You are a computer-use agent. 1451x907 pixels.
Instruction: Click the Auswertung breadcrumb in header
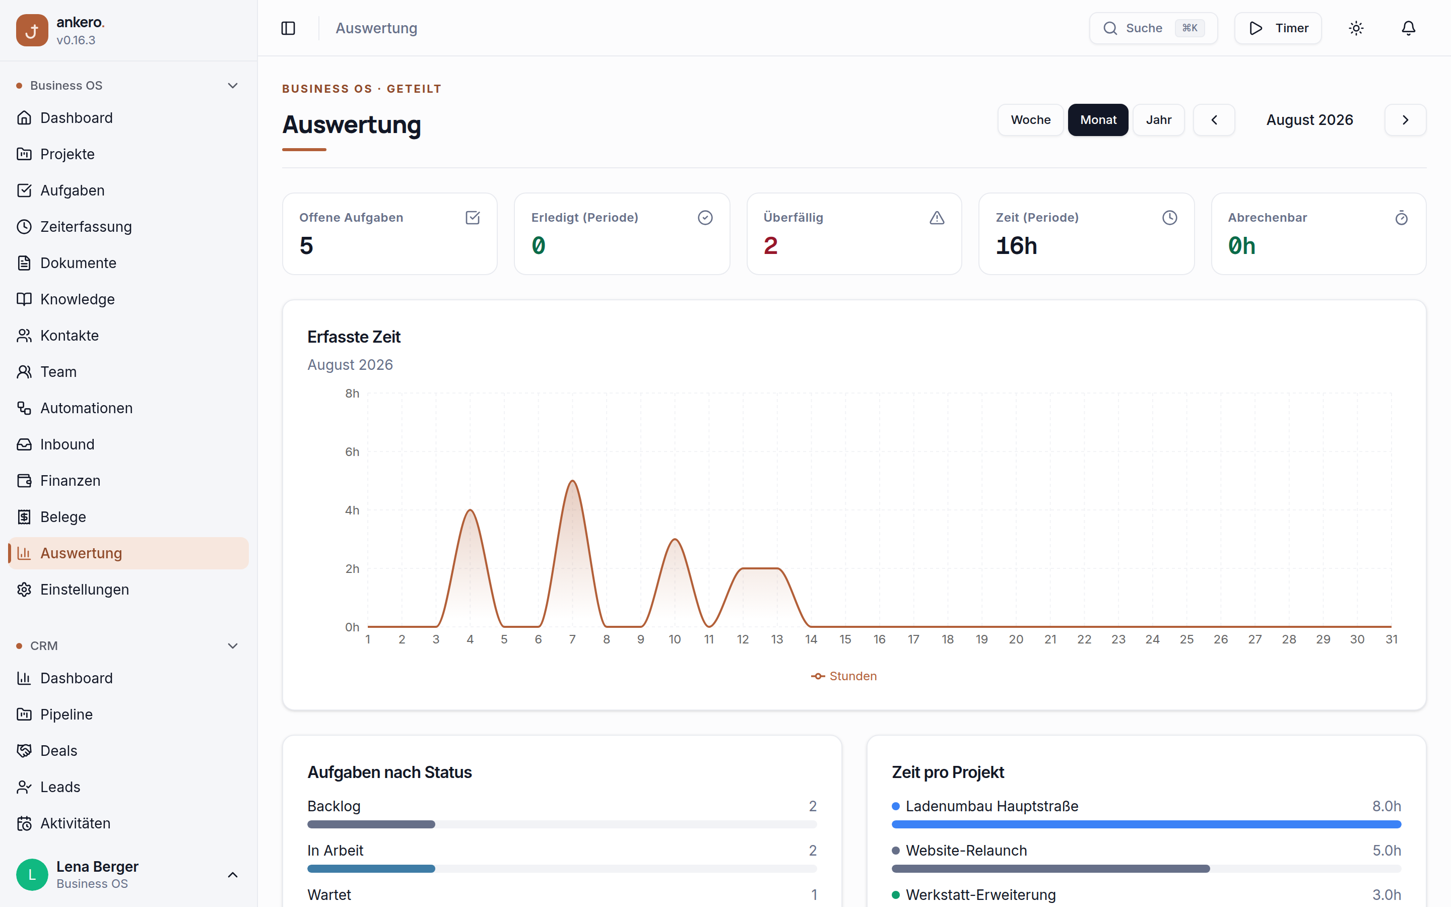(x=376, y=28)
